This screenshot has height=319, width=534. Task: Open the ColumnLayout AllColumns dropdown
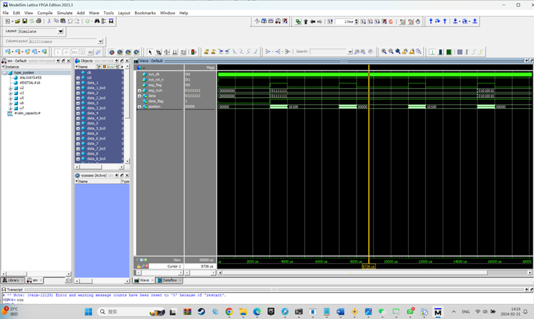[100, 42]
